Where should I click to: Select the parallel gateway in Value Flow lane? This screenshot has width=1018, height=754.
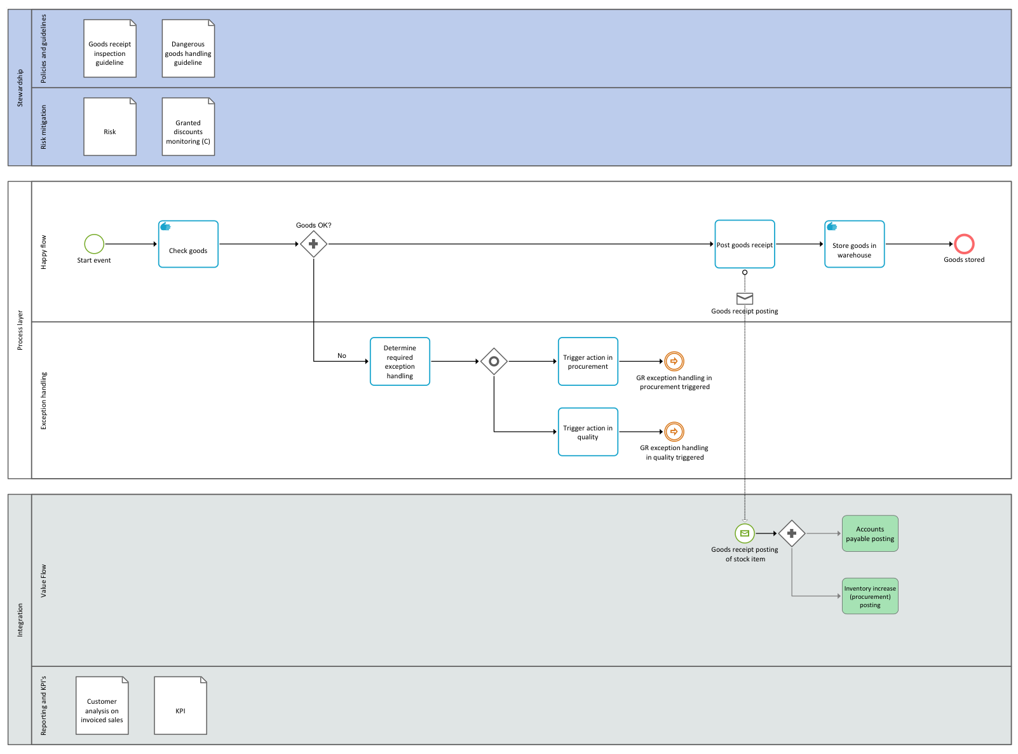point(792,533)
